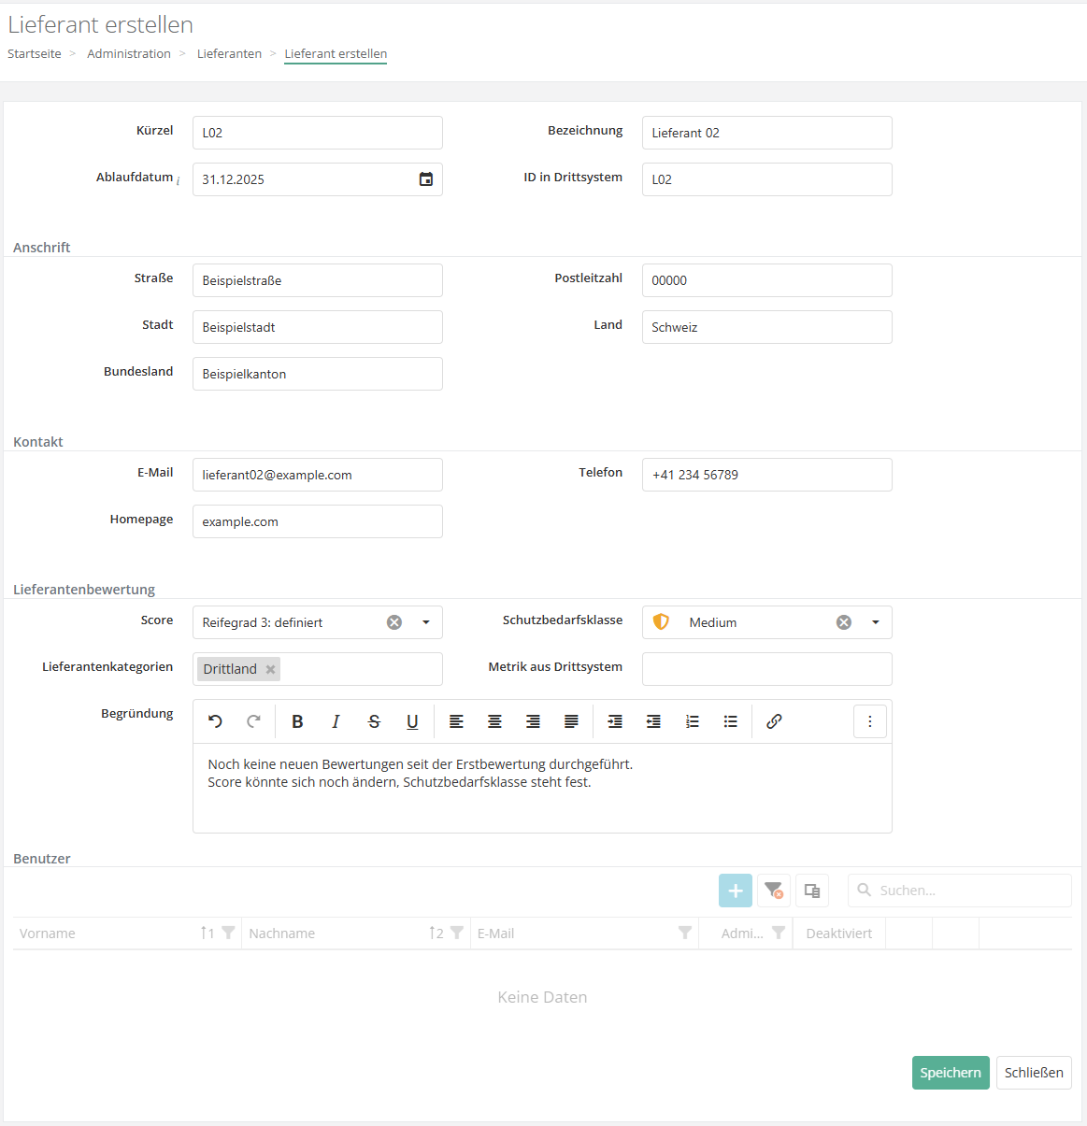Remove the Drittland category tag
Screen dimensions: 1087x1126
[x=270, y=669]
